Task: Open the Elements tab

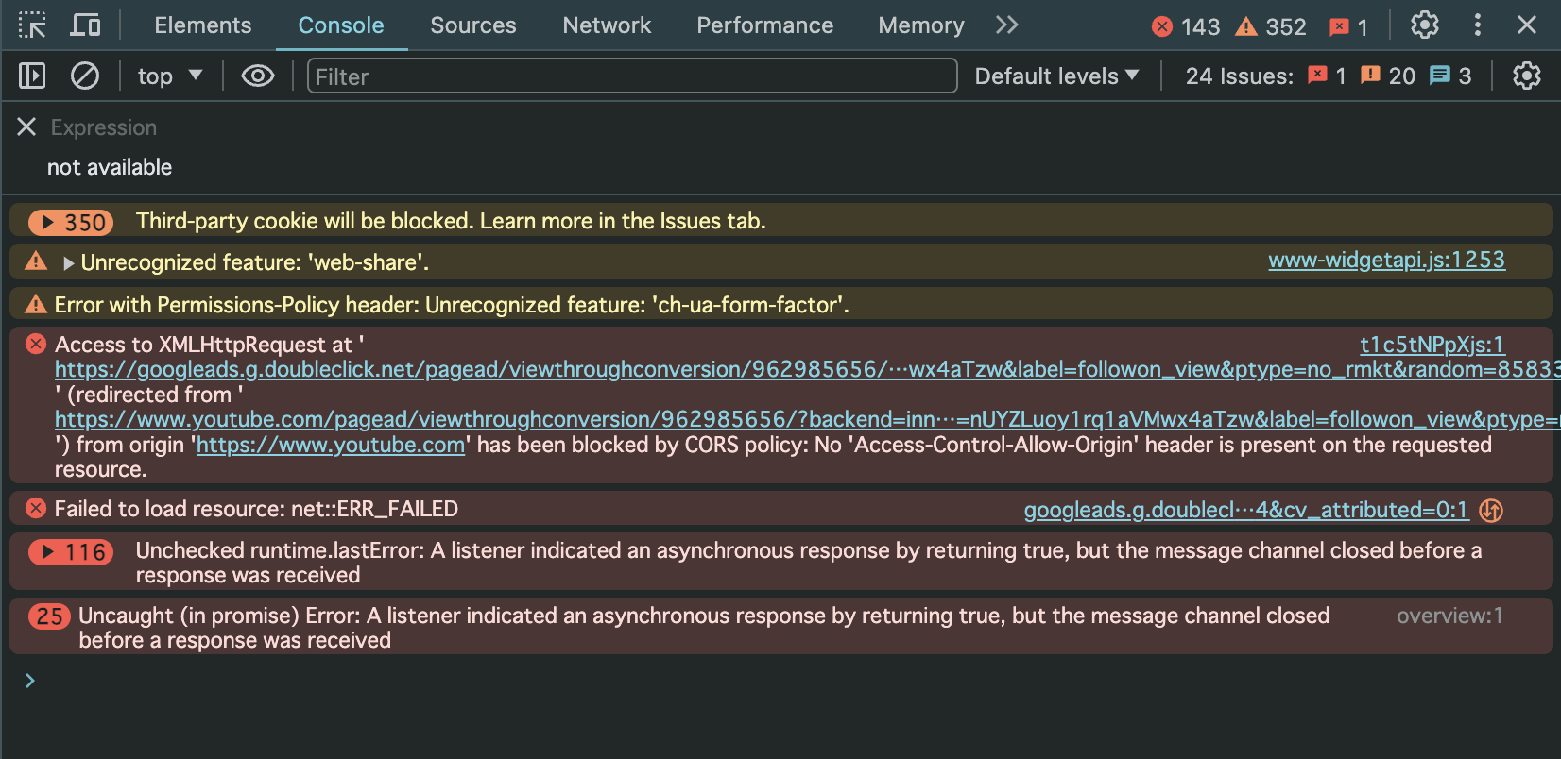Action: [203, 25]
